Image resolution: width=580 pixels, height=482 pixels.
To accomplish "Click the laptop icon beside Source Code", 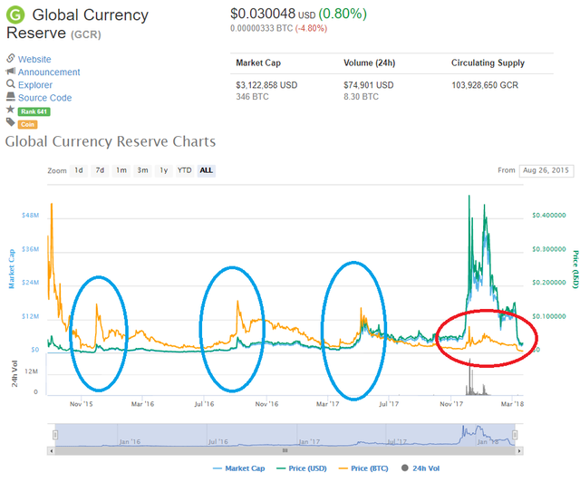I will (11, 97).
